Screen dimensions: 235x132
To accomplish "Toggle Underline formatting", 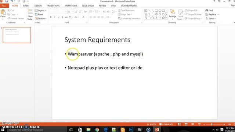I will point(59,17).
